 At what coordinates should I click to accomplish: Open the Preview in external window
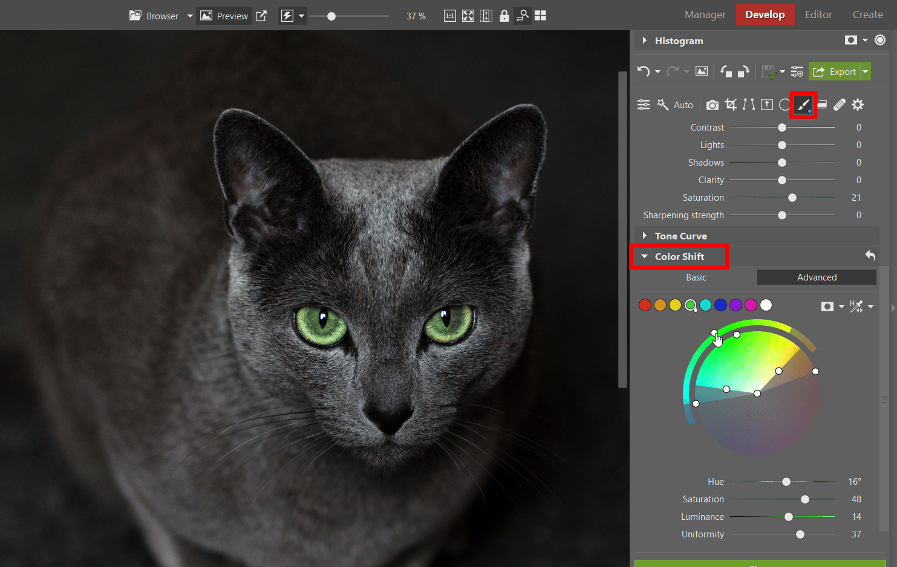point(261,16)
